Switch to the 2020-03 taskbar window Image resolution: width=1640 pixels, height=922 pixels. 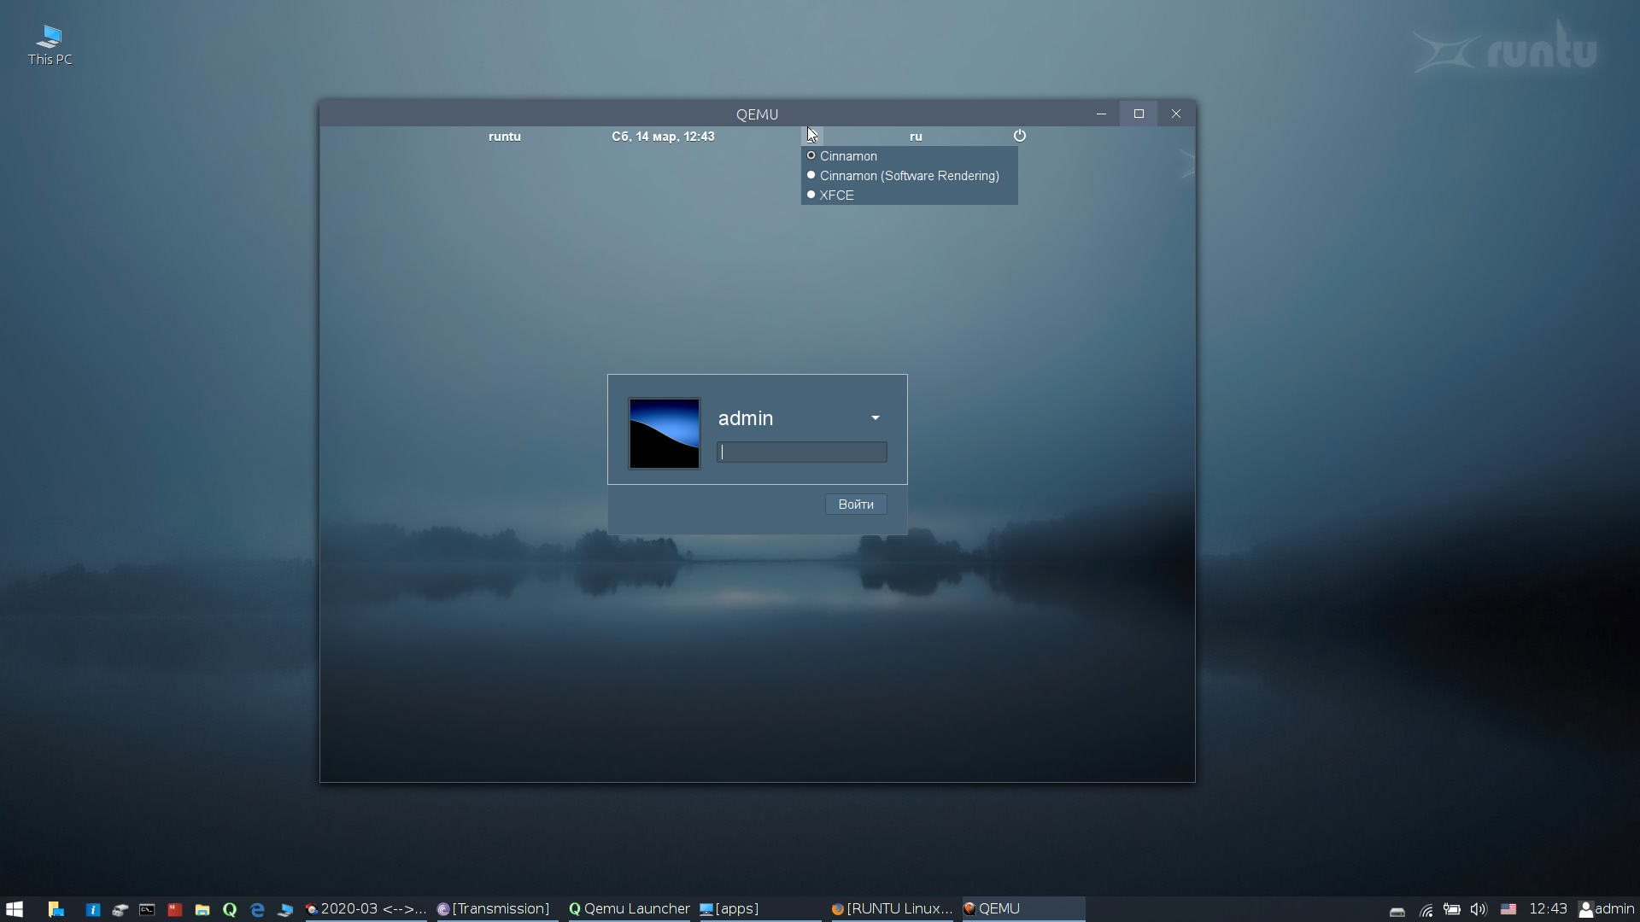point(366,909)
